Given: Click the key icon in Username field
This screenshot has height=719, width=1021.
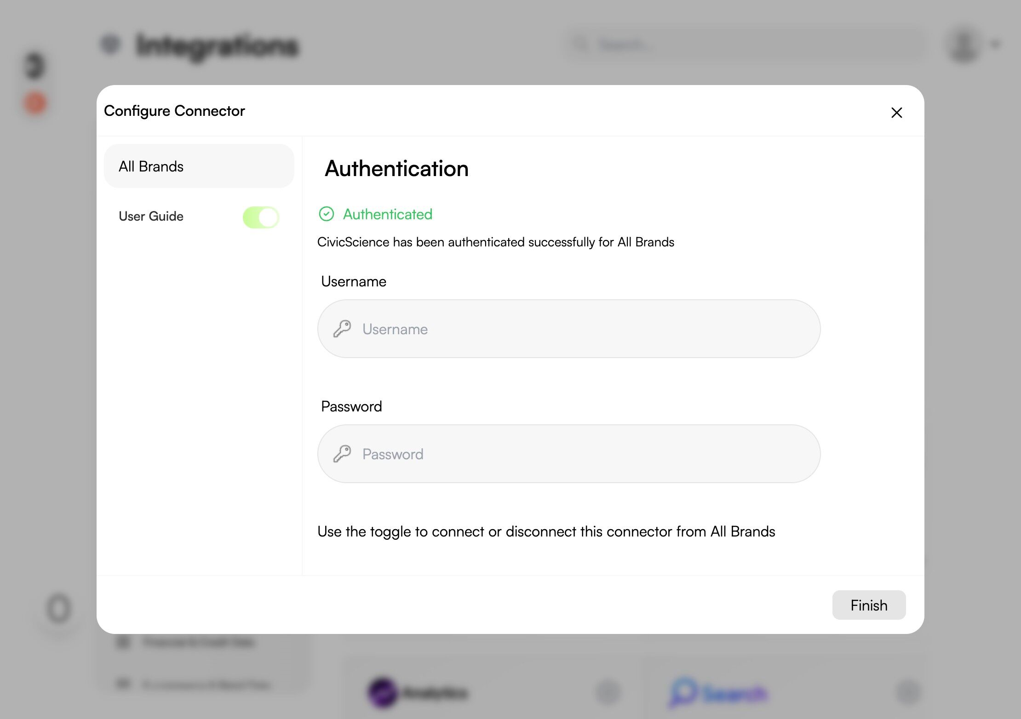Looking at the screenshot, I should tap(342, 329).
